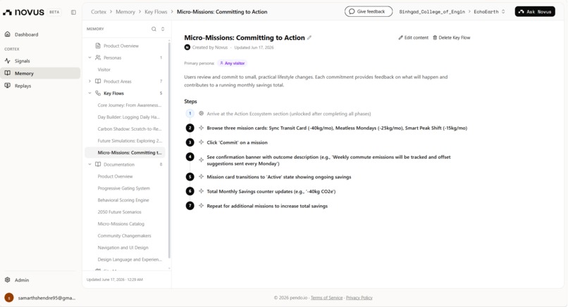Click the memory search icon
This screenshot has height=307, width=568.
[154, 29]
